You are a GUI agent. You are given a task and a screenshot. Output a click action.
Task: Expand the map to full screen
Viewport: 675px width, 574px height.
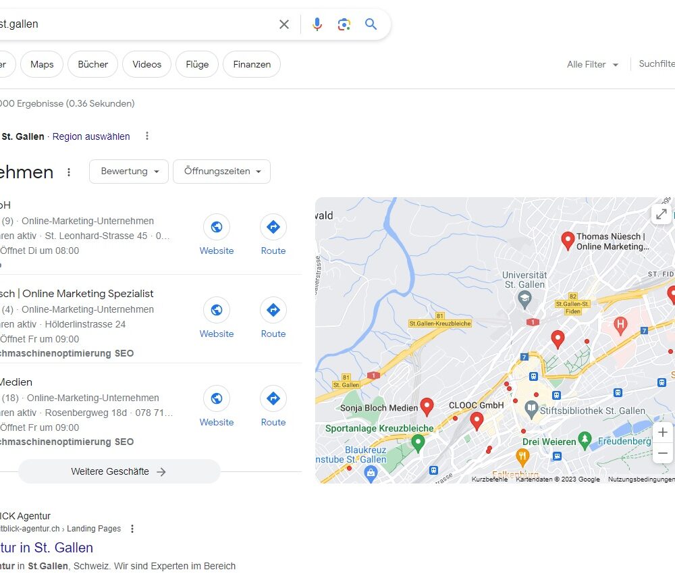click(x=661, y=214)
